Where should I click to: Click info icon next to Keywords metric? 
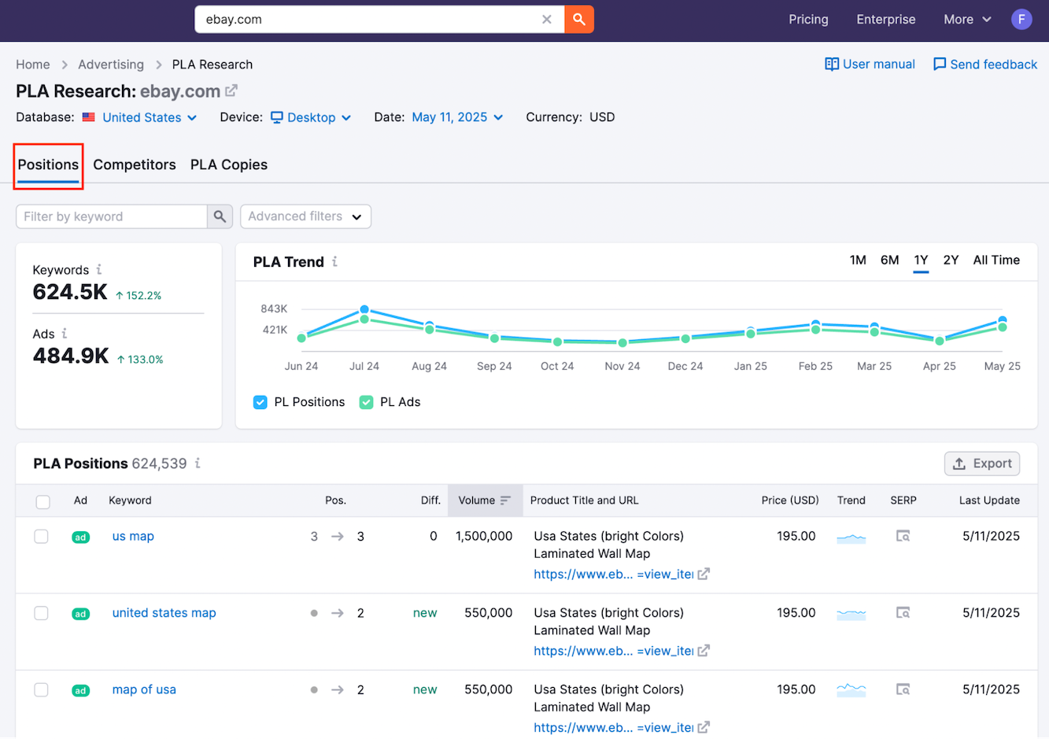(99, 270)
